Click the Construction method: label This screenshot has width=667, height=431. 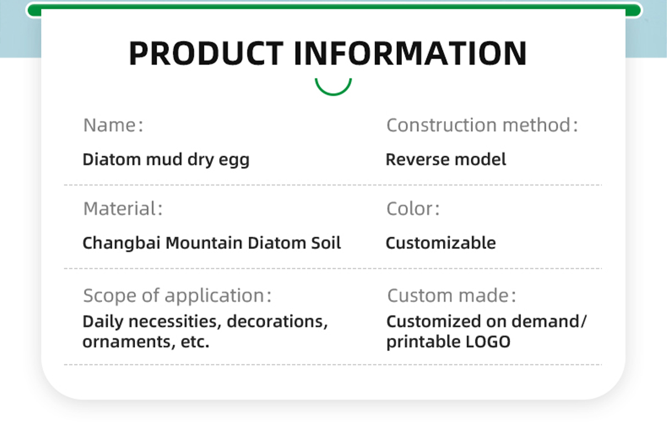pos(482,126)
